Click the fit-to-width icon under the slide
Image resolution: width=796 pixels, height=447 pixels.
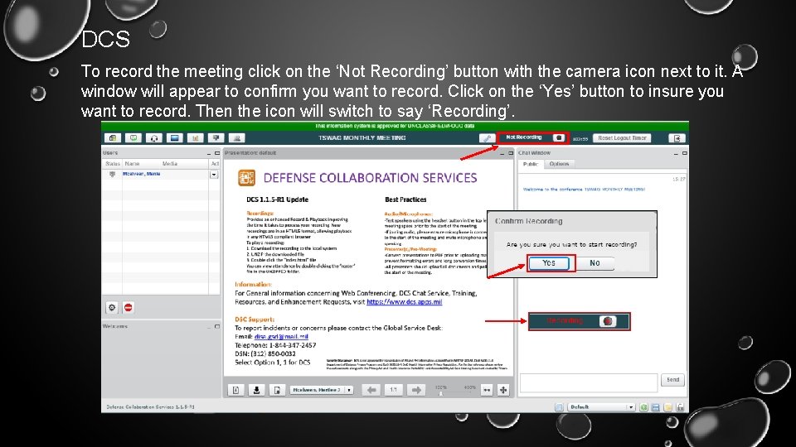(x=487, y=390)
